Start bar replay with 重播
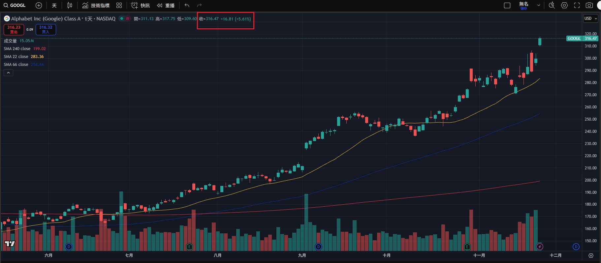Image resolution: width=601 pixels, height=263 pixels. tap(166, 5)
